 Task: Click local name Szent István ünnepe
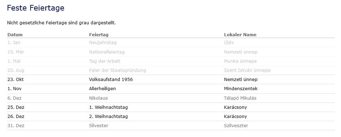(247, 70)
